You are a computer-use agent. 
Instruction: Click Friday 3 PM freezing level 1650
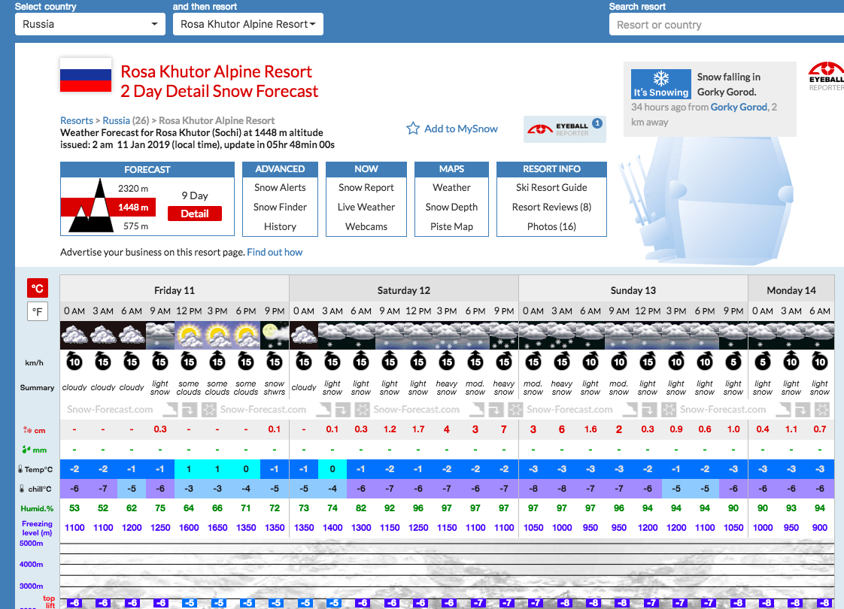[217, 528]
